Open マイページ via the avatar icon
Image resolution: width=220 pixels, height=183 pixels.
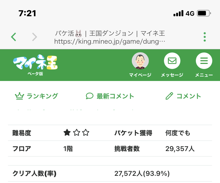140,61
